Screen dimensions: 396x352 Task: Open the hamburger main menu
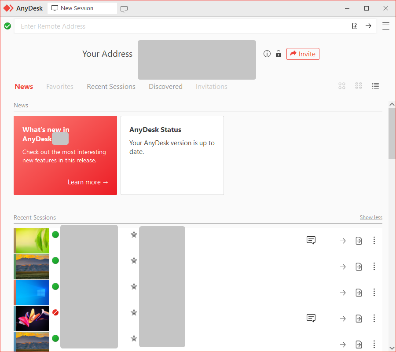[x=385, y=26]
